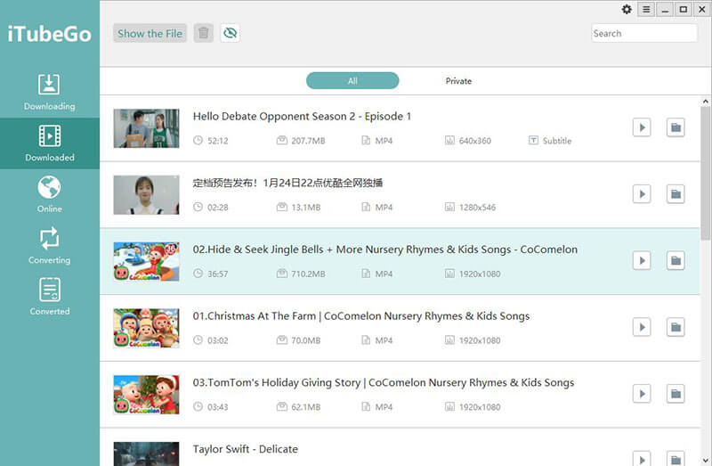Viewport: 712px width, 466px height.
Task: Focus the Search input field
Action: 643,33
